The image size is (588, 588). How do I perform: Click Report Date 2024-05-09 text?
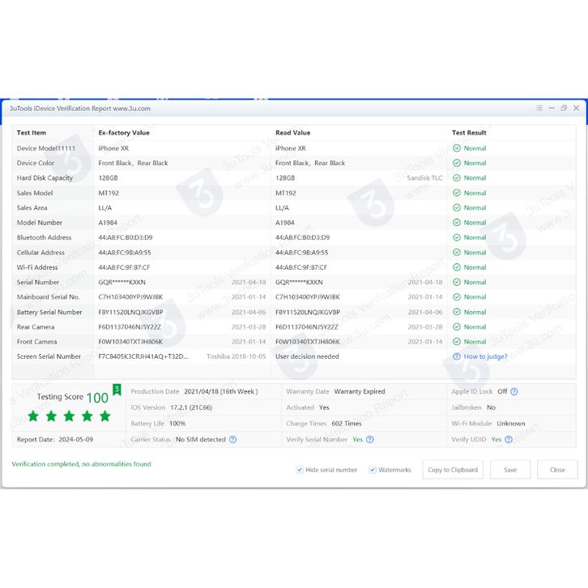55,440
